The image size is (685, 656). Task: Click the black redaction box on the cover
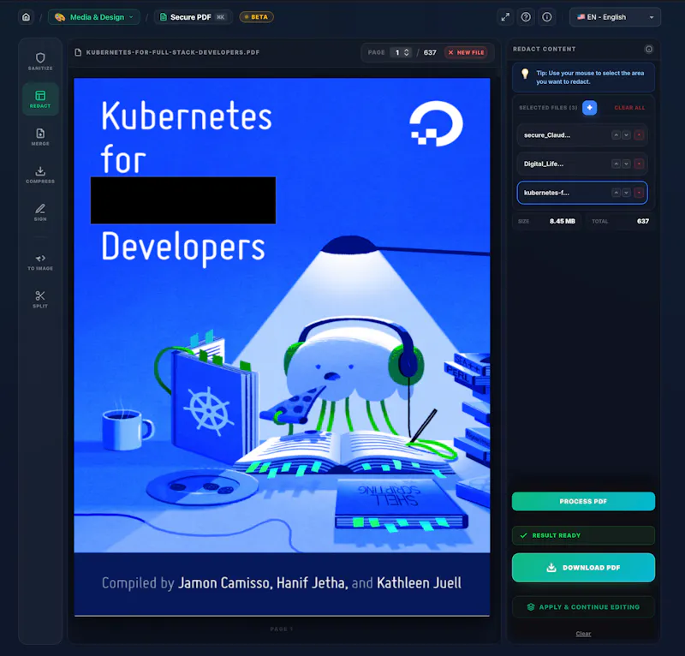(x=183, y=200)
